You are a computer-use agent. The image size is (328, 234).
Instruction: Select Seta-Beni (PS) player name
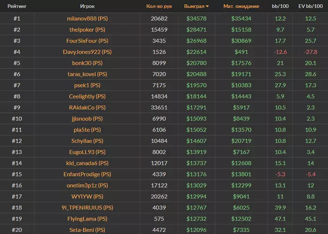pos(87,230)
